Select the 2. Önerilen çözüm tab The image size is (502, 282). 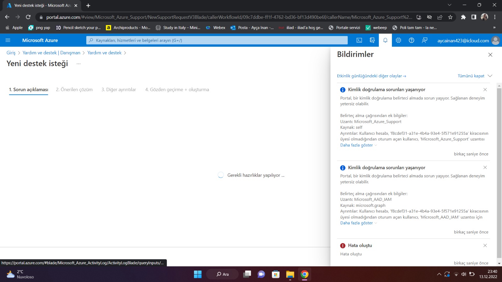point(74,90)
